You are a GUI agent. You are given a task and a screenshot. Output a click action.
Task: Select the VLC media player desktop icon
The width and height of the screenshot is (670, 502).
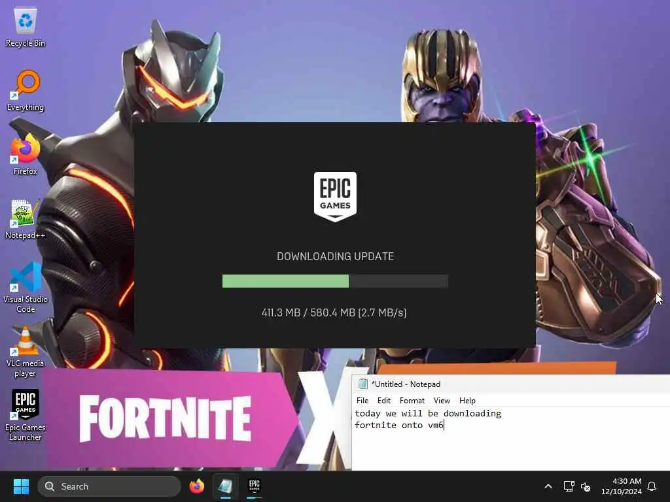click(x=26, y=351)
